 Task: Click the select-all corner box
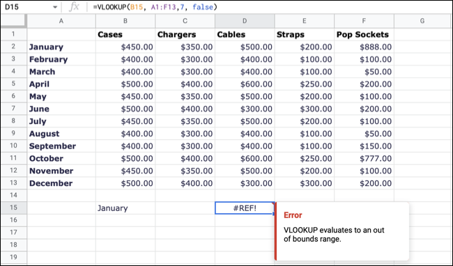[x=13, y=21]
